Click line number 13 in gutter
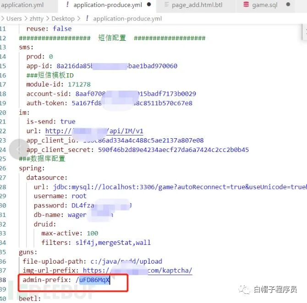This screenshot has width=307, height=303. [x=3, y=47]
